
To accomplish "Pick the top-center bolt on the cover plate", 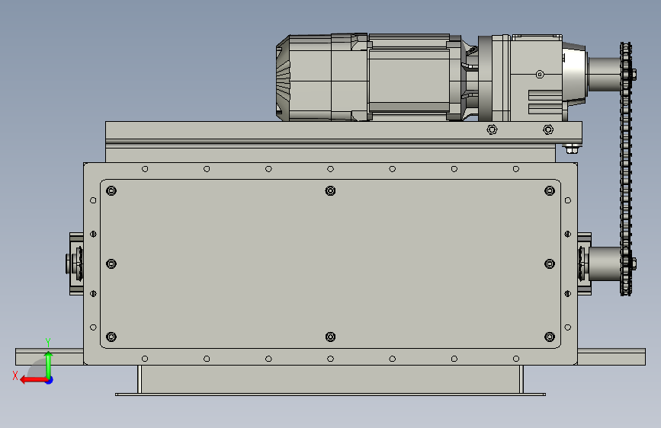I will [x=331, y=191].
